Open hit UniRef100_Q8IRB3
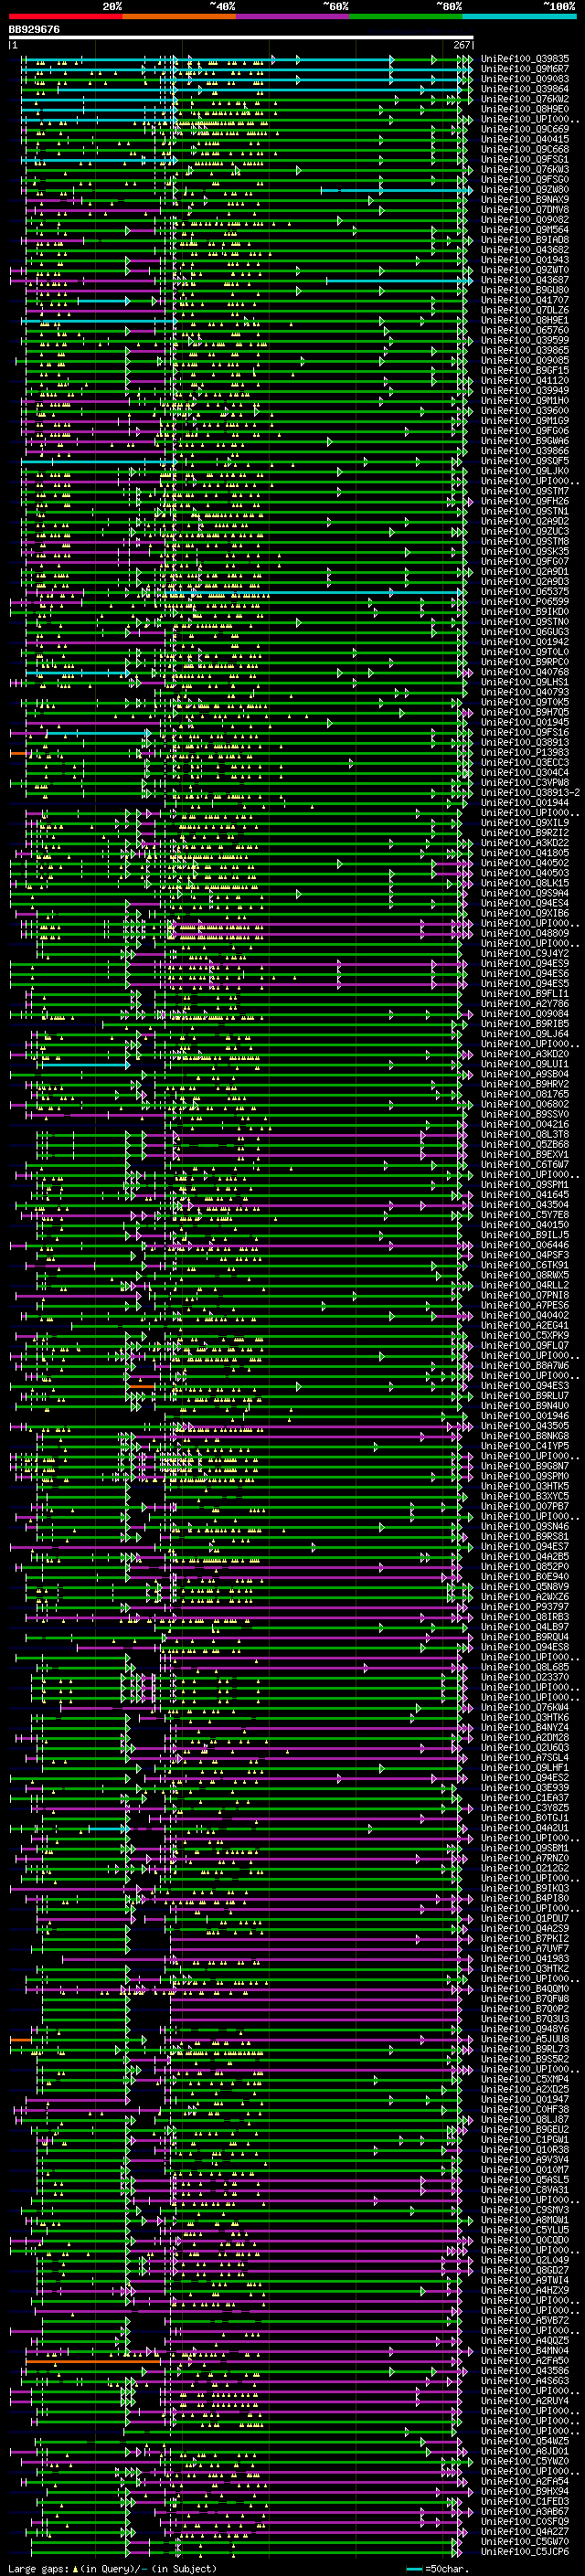The height and width of the screenshot is (2576, 585). [x=525, y=1617]
